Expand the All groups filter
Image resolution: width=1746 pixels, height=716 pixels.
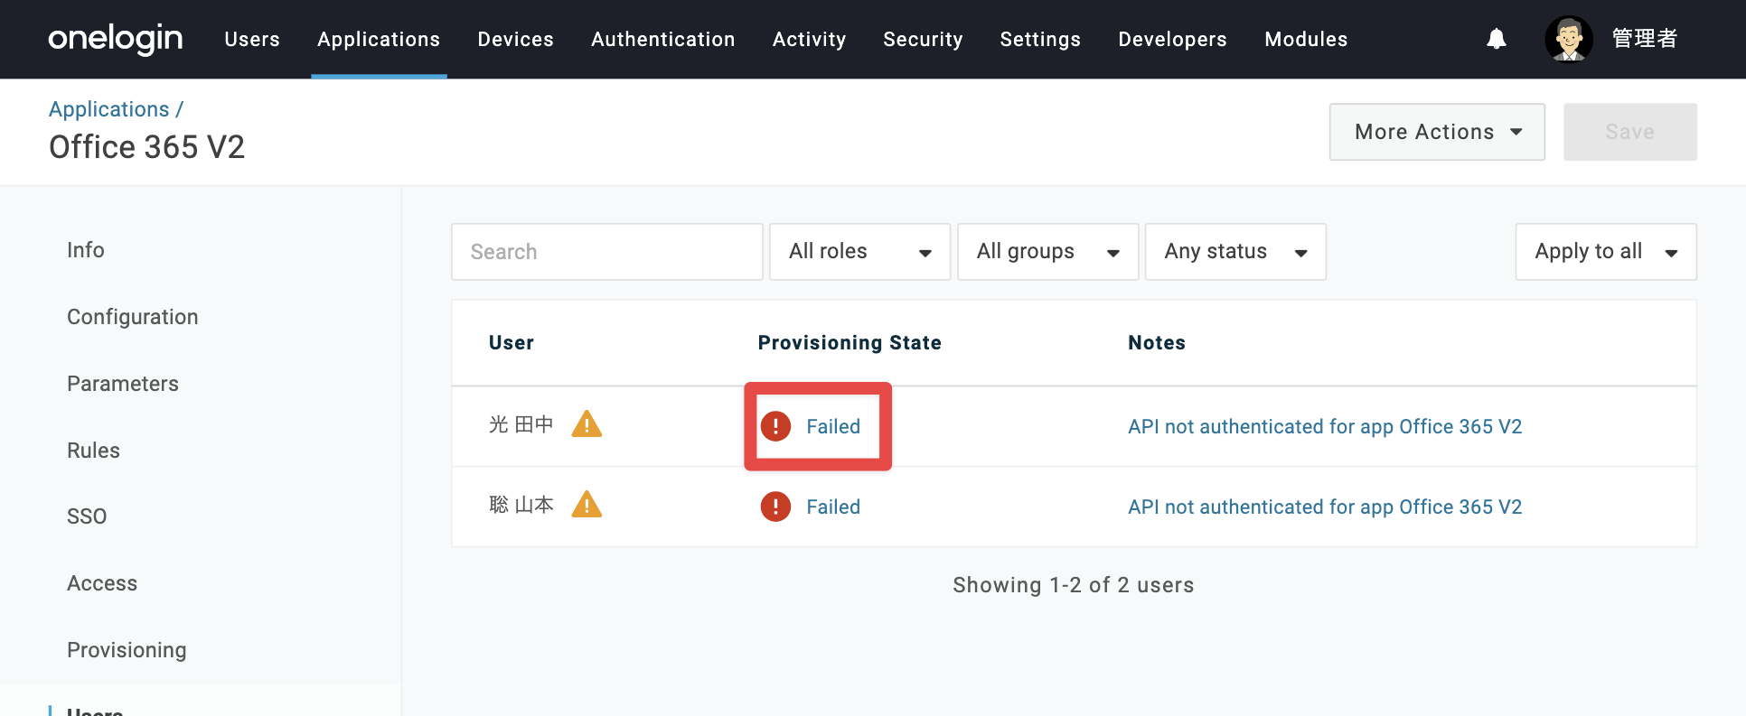1047,252
